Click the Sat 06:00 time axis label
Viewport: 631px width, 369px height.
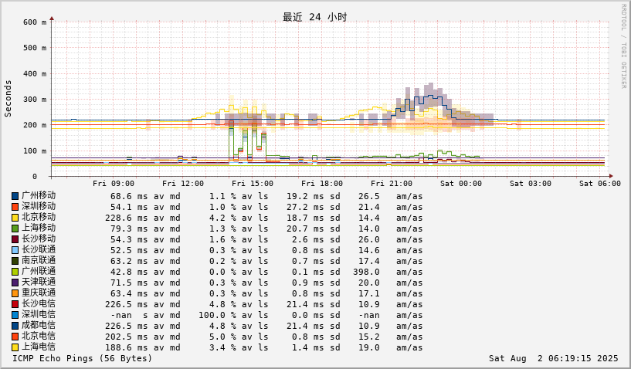coord(600,184)
